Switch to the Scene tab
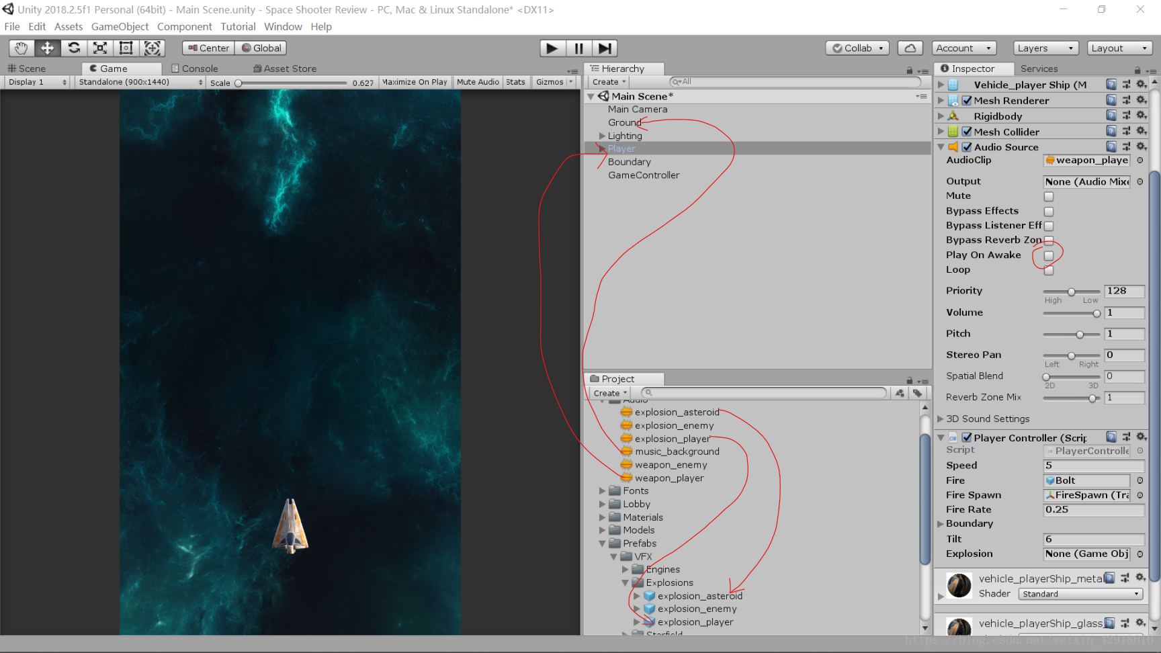This screenshot has height=653, width=1161. tap(27, 69)
